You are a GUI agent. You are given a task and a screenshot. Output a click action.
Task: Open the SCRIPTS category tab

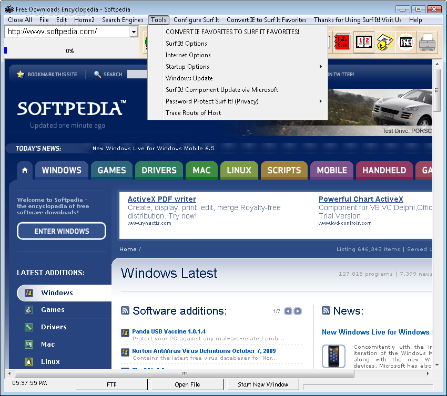pos(284,170)
